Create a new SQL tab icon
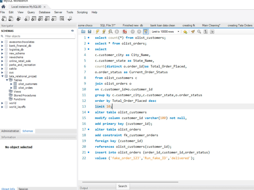The width and height of the screenshot is (254, 190). coord(4,18)
